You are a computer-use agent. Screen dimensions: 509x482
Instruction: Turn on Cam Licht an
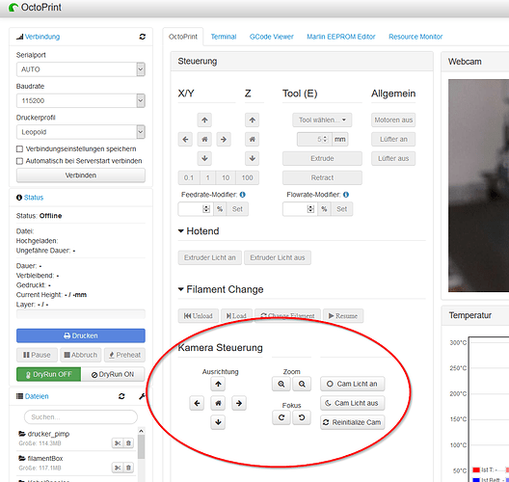point(352,385)
